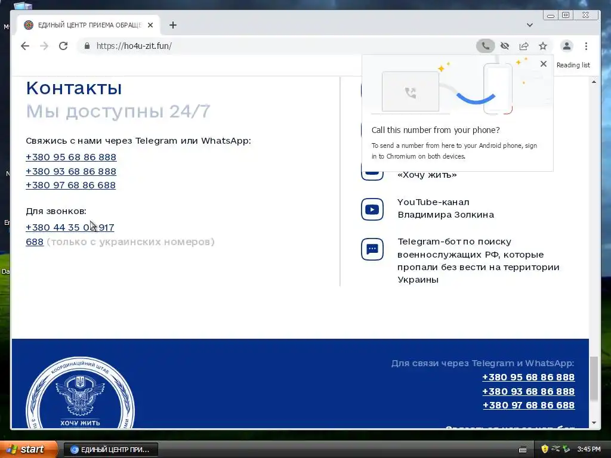Click +380 93 68 86 888 under Контакты
Image resolution: width=611 pixels, height=458 pixels.
(71, 171)
